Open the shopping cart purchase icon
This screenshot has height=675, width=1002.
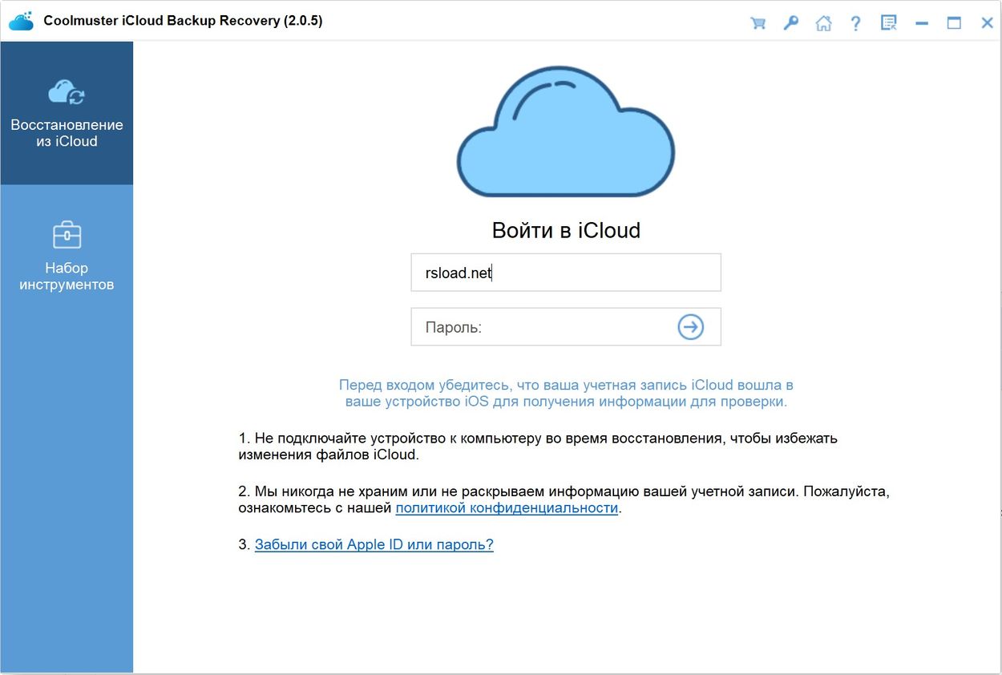tap(757, 22)
